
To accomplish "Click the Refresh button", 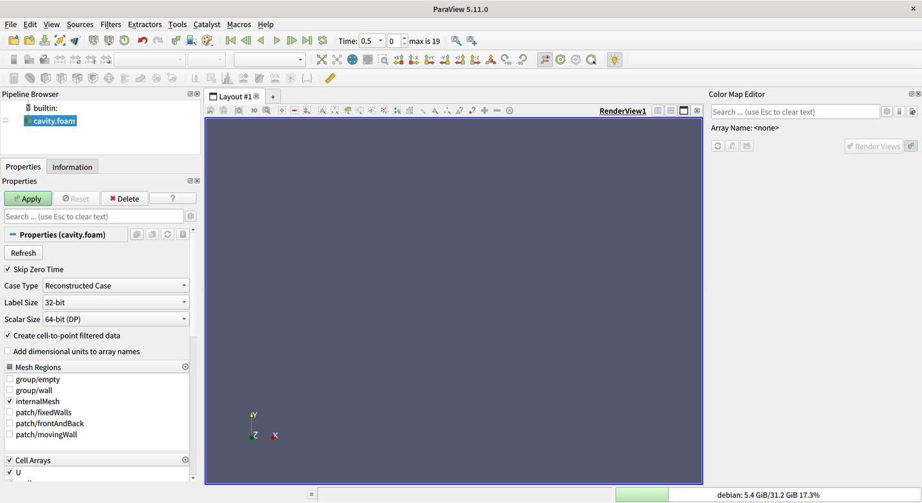I will [24, 253].
